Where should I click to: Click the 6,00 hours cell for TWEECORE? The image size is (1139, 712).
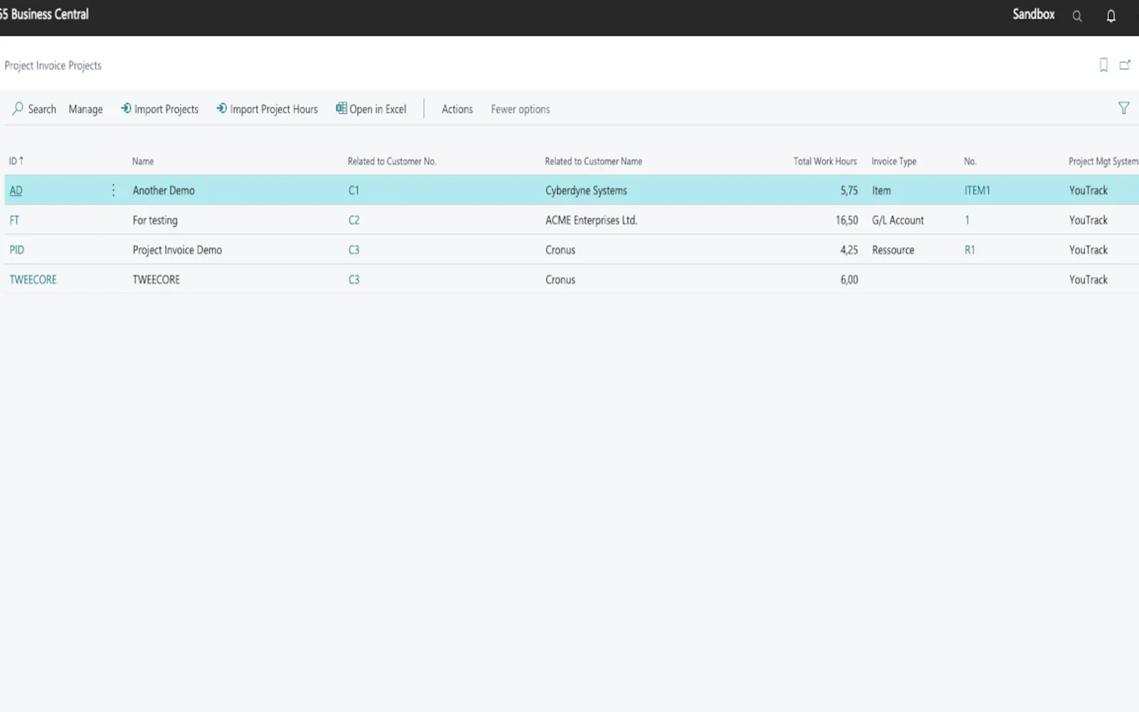[849, 280]
